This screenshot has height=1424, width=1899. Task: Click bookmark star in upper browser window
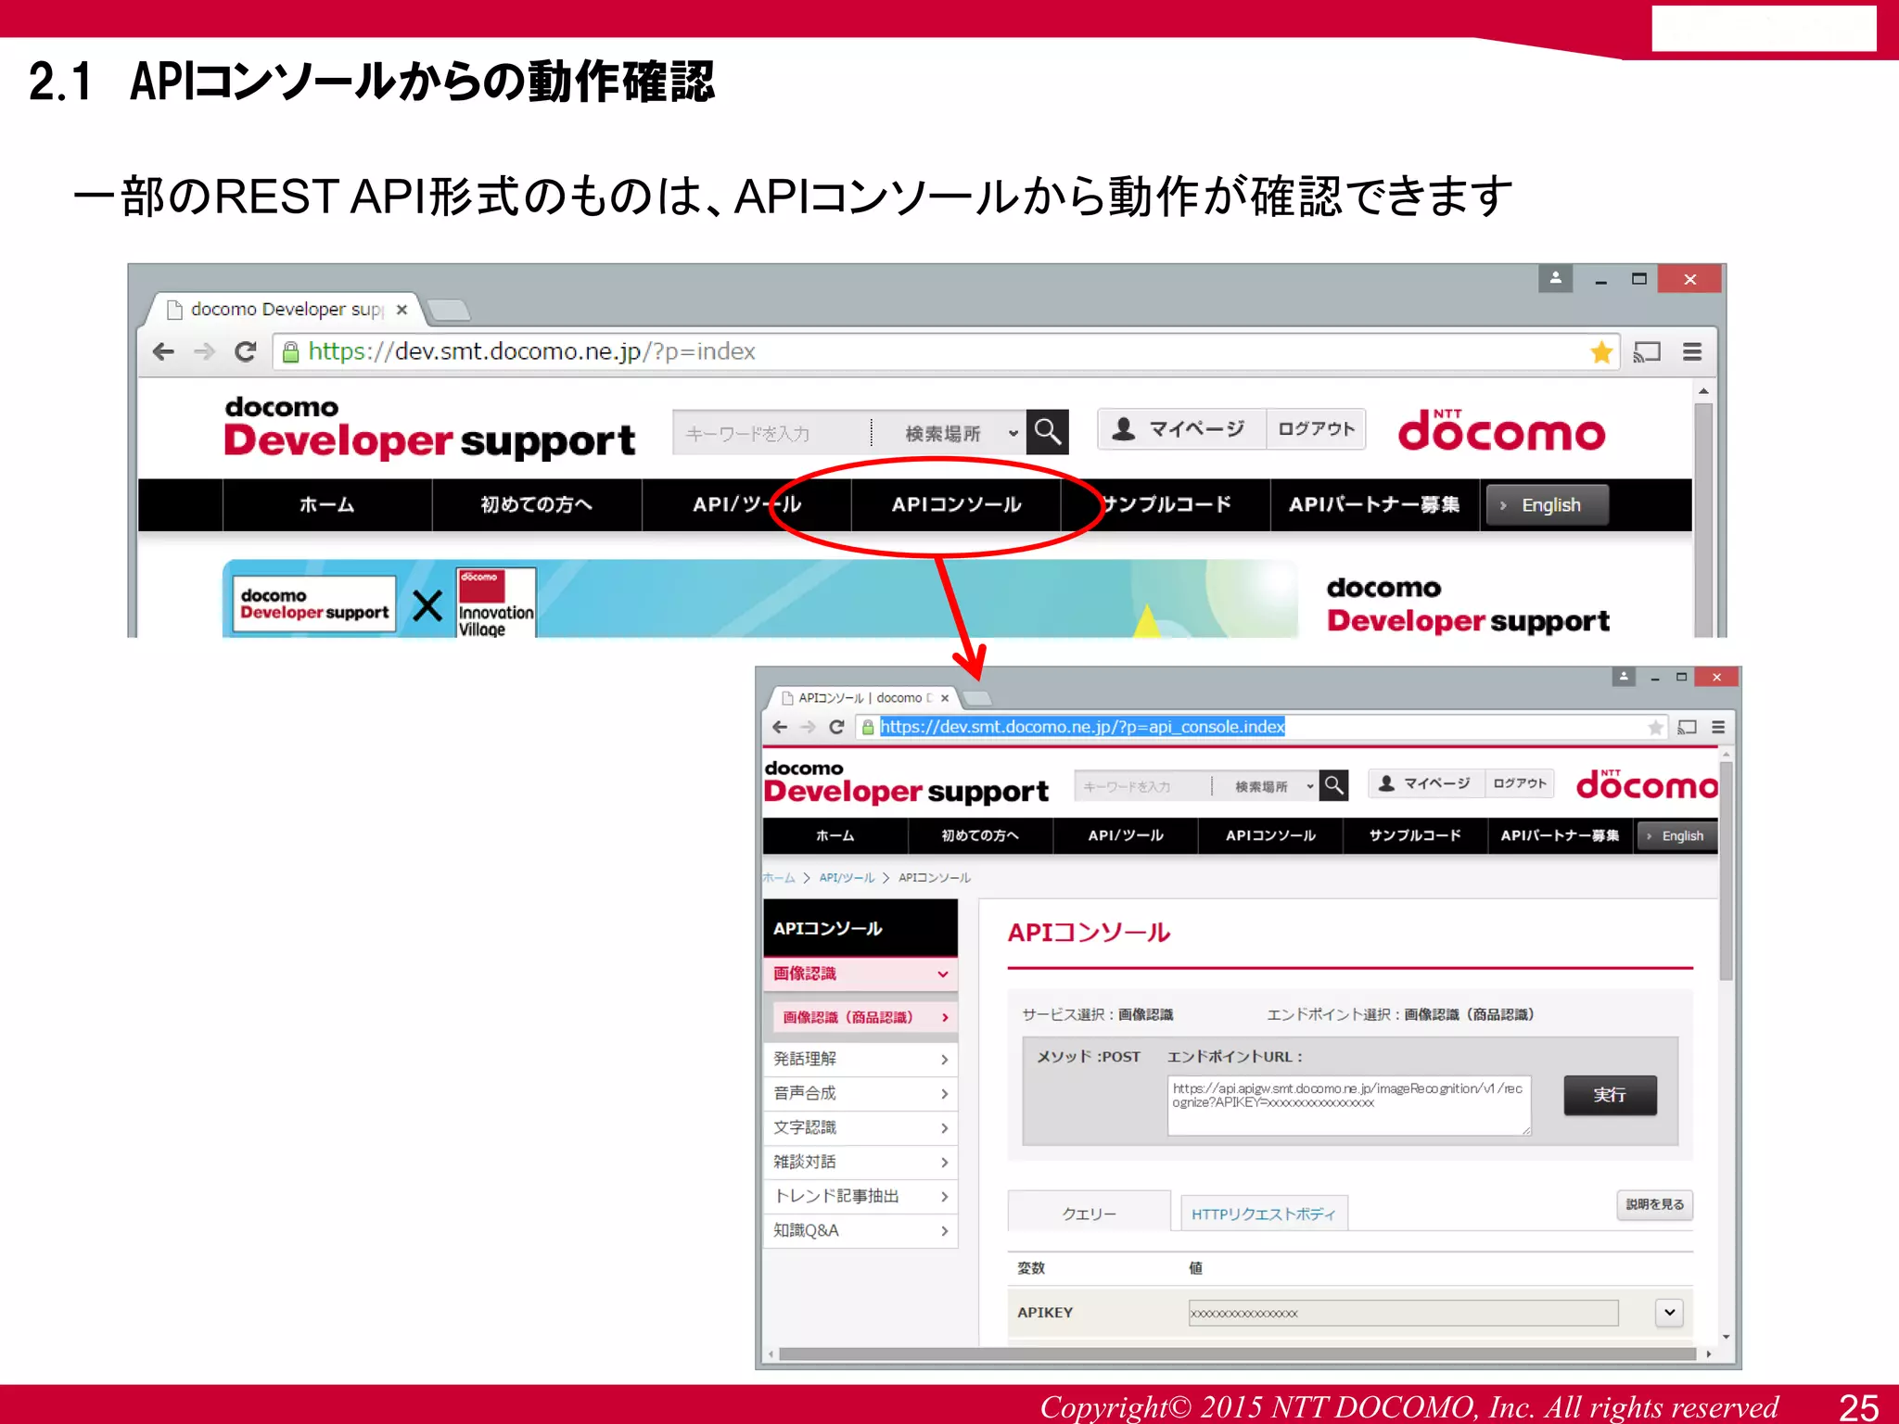1601,351
